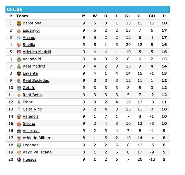Image resolution: width=185 pixels, height=175 pixels.
Task: Open the Celta Vigo team link
Action: pos(32,109)
